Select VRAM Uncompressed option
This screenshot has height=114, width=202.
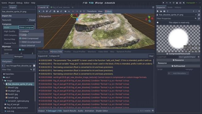(31, 42)
